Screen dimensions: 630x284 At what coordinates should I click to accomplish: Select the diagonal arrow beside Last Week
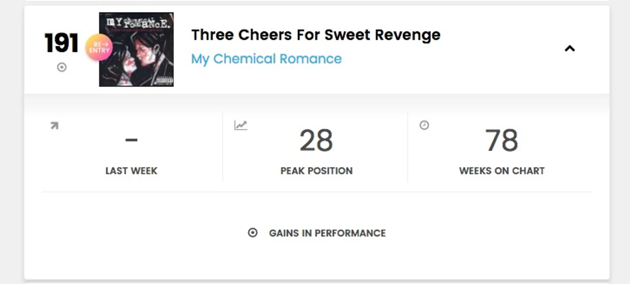(x=54, y=126)
